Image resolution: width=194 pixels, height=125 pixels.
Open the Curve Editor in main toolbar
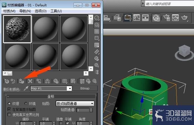(137, 17)
